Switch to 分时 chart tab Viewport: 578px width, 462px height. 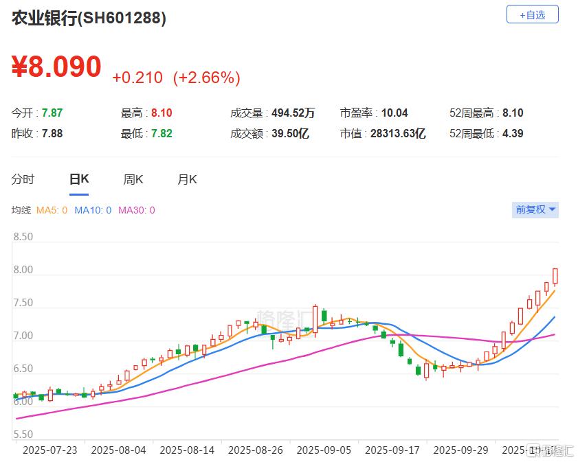[x=23, y=180]
